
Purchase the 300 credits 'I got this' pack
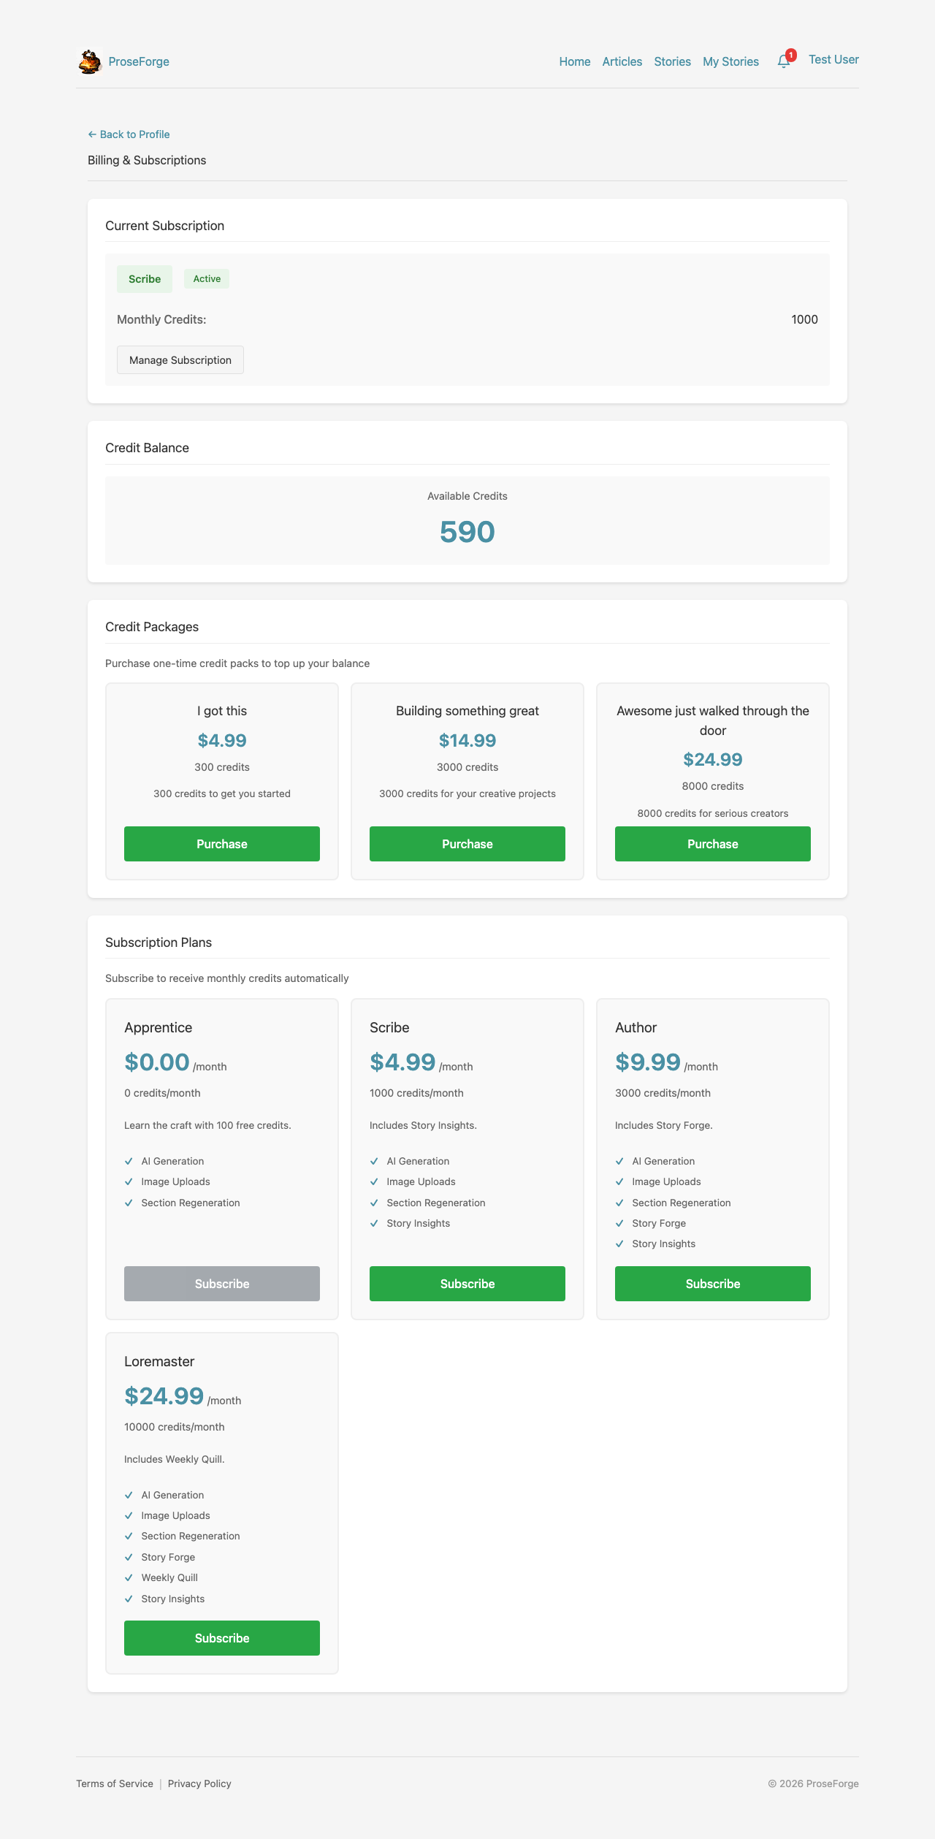point(221,844)
